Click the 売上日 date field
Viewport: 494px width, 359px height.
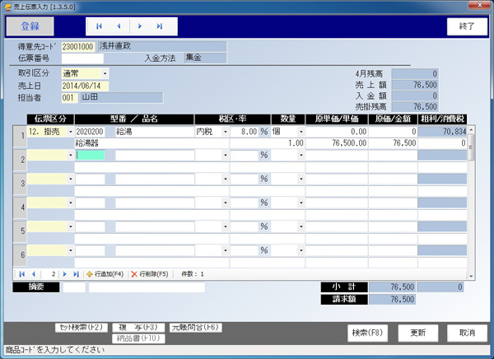click(85, 86)
